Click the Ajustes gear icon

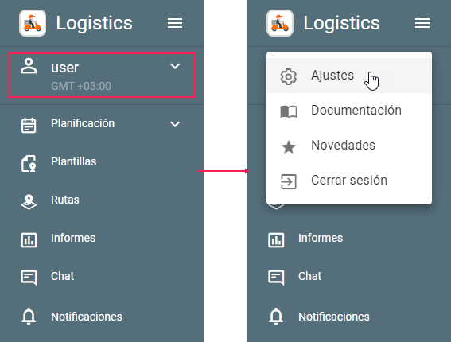[x=289, y=76]
